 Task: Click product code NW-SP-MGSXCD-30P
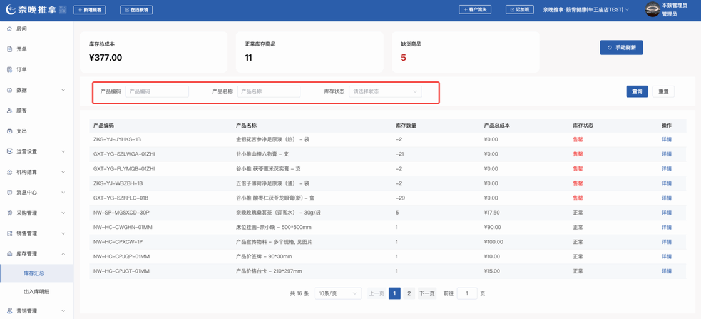point(121,213)
